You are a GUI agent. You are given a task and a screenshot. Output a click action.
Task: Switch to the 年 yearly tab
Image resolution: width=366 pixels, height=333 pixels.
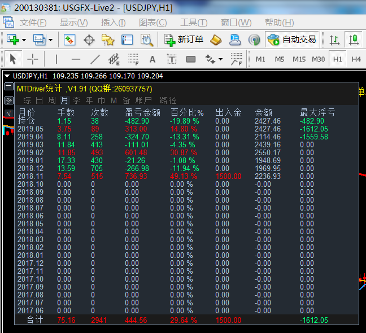(89, 100)
